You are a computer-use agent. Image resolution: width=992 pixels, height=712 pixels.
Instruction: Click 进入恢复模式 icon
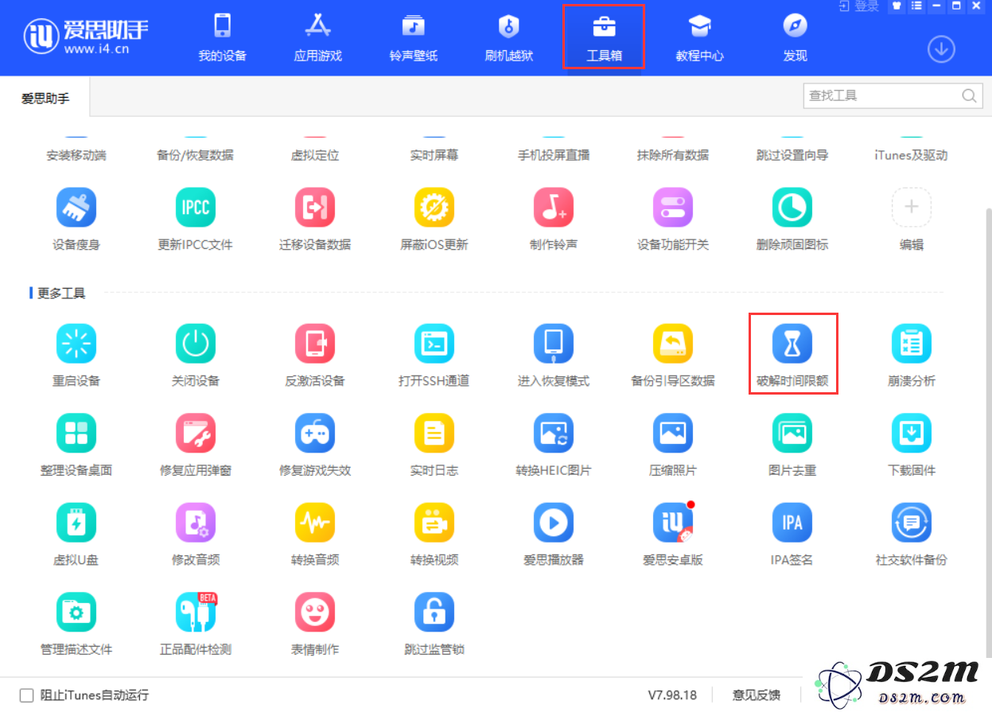pyautogui.click(x=554, y=344)
